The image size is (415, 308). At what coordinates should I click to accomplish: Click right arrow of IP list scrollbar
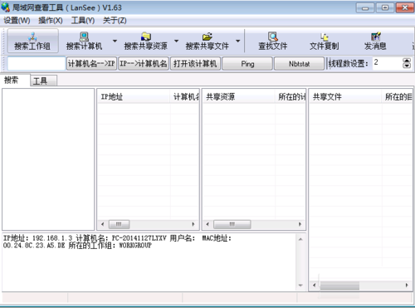[193, 224]
